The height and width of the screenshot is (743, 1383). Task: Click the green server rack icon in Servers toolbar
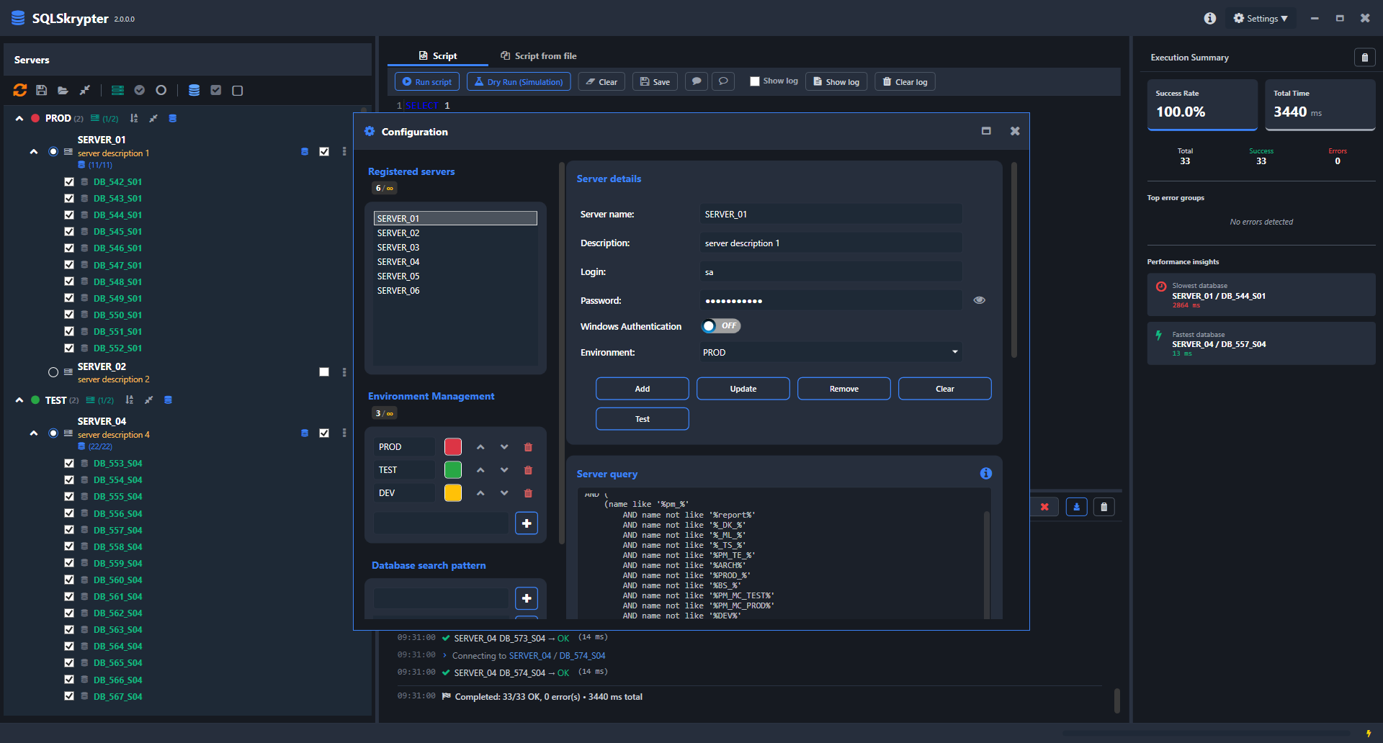(x=117, y=90)
